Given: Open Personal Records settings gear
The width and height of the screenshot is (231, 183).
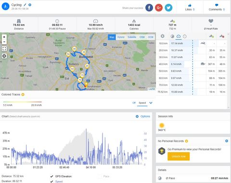Looking at the screenshot, I should click(x=227, y=141).
